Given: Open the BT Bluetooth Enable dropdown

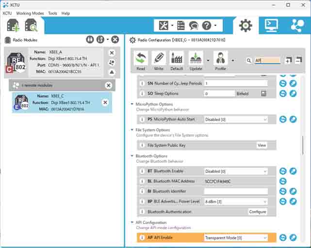Looking at the screenshot, I should click(x=236, y=171).
